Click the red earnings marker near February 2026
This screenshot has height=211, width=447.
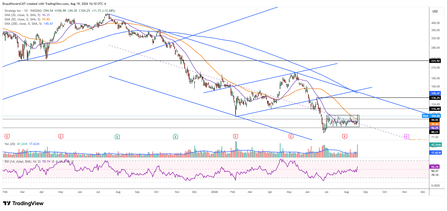235,137
